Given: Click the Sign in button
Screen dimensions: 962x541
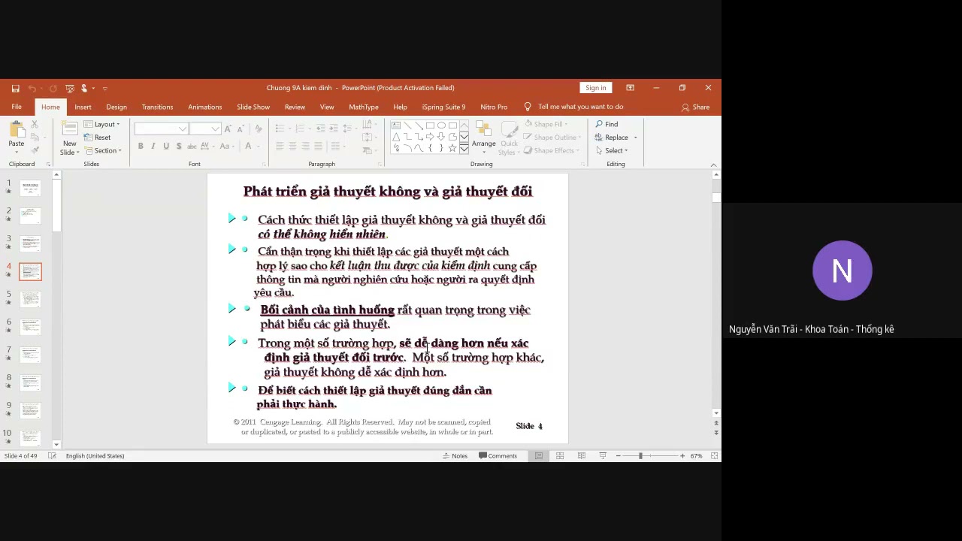Looking at the screenshot, I should (x=595, y=88).
